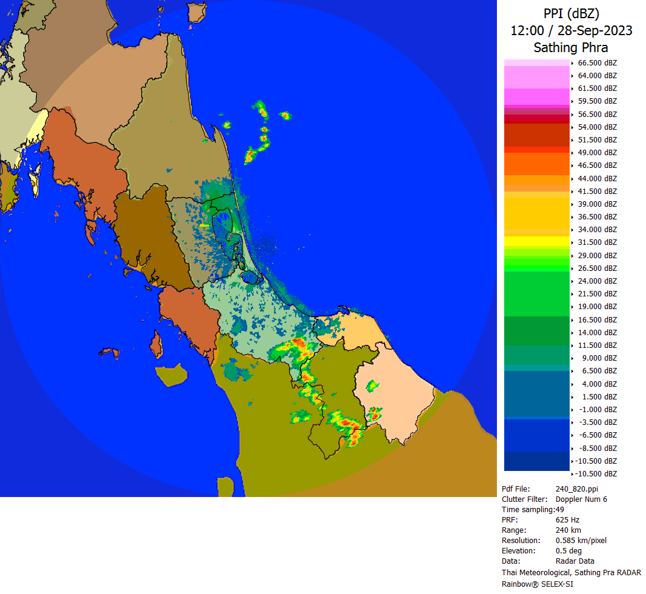Viewport: 646px width, 594px height.
Task: Click the Sathing Phra station name
Action: pyautogui.click(x=571, y=47)
